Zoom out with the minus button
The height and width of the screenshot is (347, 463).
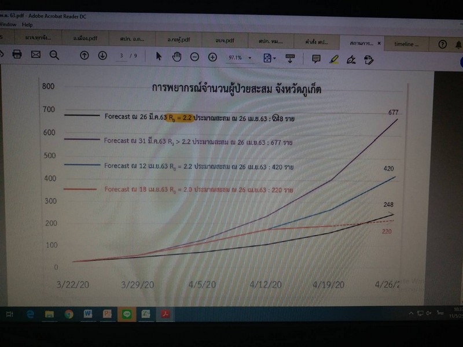point(195,57)
